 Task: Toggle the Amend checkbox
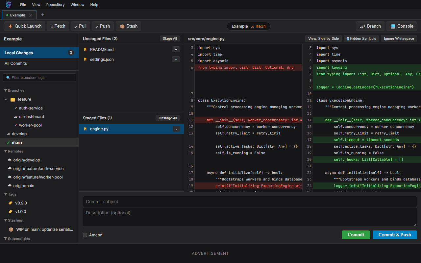[x=85, y=235]
